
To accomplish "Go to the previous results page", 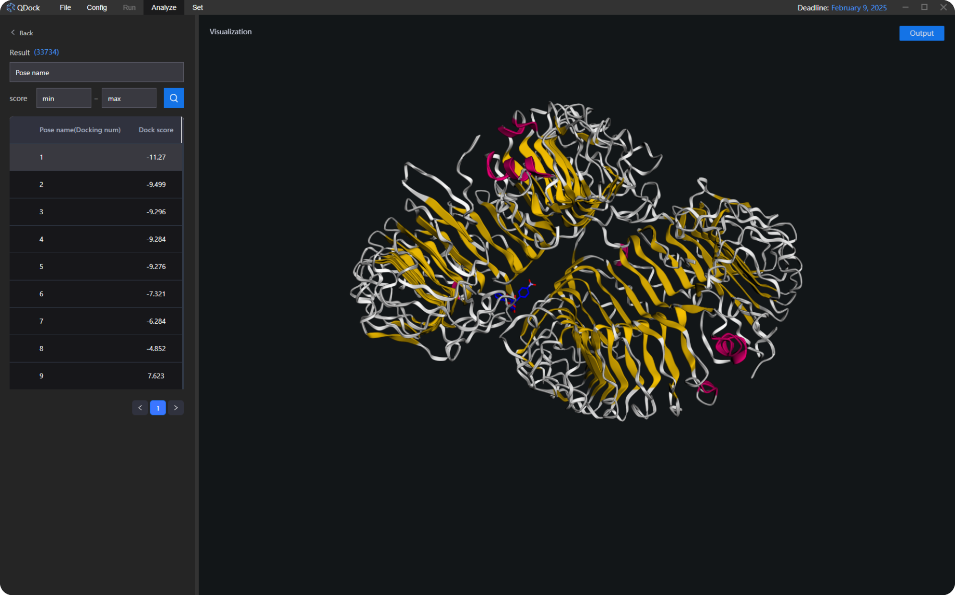I will coord(140,408).
